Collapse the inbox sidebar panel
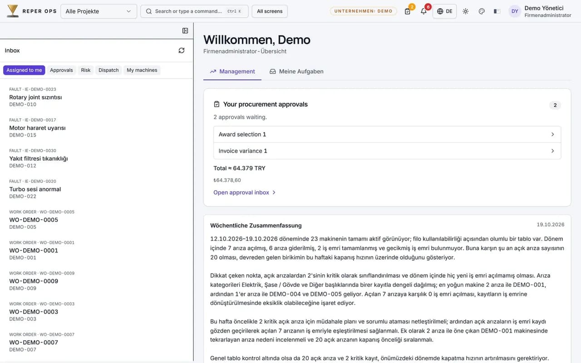The height and width of the screenshot is (363, 581). click(x=185, y=31)
